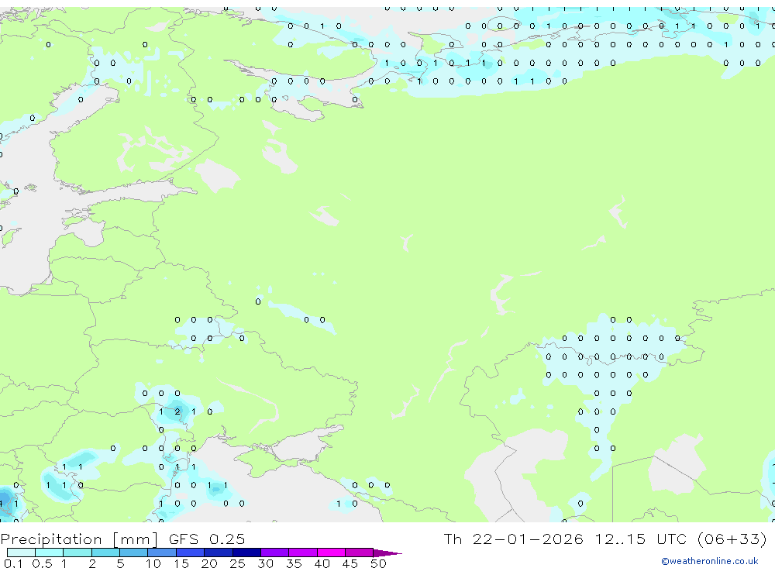This screenshot has height=568, width=775.
Task: Click the '12..15 UTC' time text
Action: coord(641,539)
